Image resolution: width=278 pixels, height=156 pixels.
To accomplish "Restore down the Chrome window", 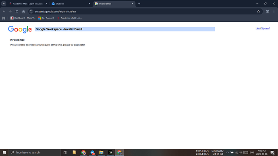I will coord(266,4).
